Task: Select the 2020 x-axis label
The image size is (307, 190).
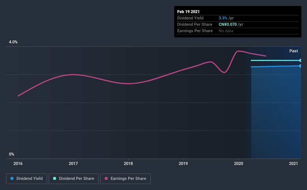Action: (239, 163)
